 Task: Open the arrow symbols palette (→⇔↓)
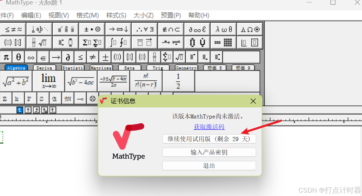click(119, 29)
